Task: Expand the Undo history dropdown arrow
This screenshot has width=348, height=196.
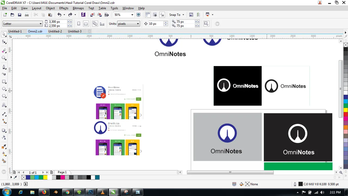Action: [64, 15]
